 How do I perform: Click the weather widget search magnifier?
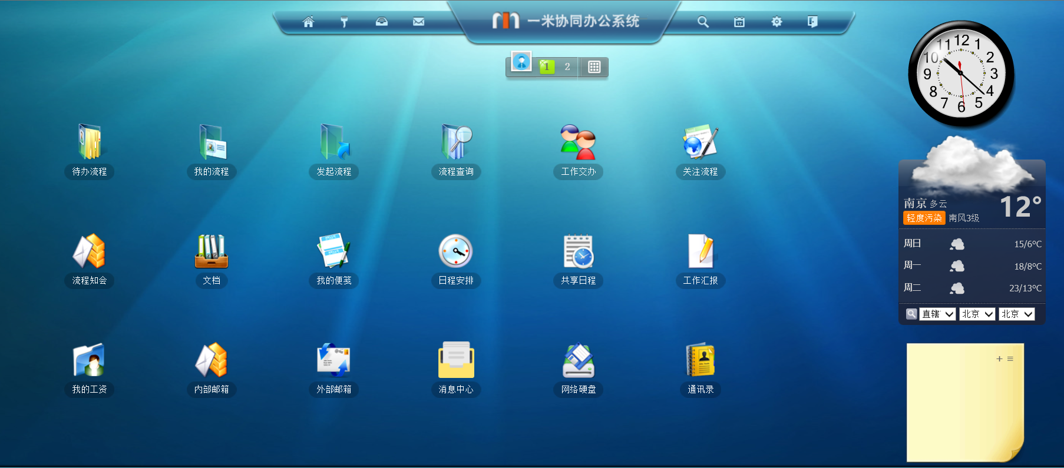911,314
